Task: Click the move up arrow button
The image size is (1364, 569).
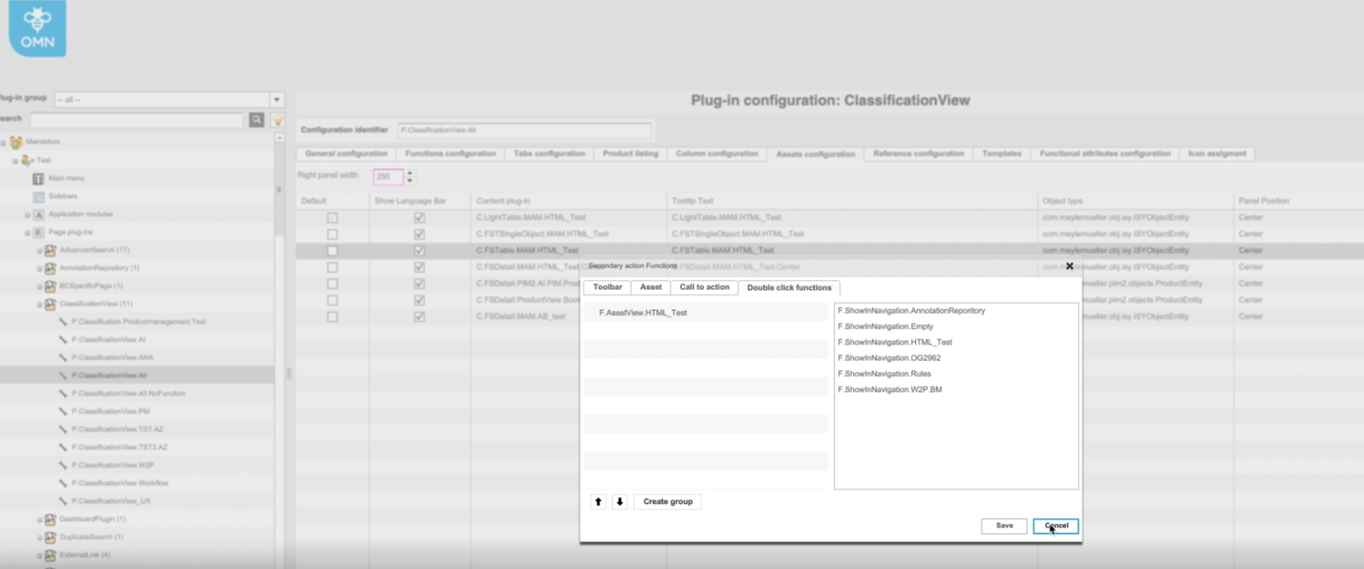Action: click(x=598, y=502)
